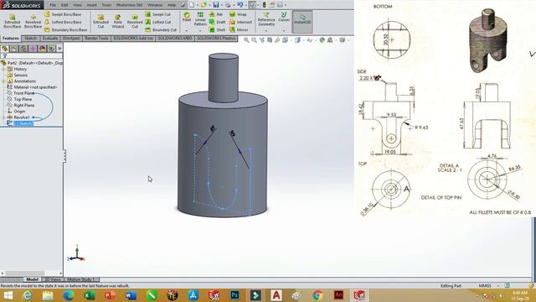Select Extruded Boss/Base tool

(13, 21)
